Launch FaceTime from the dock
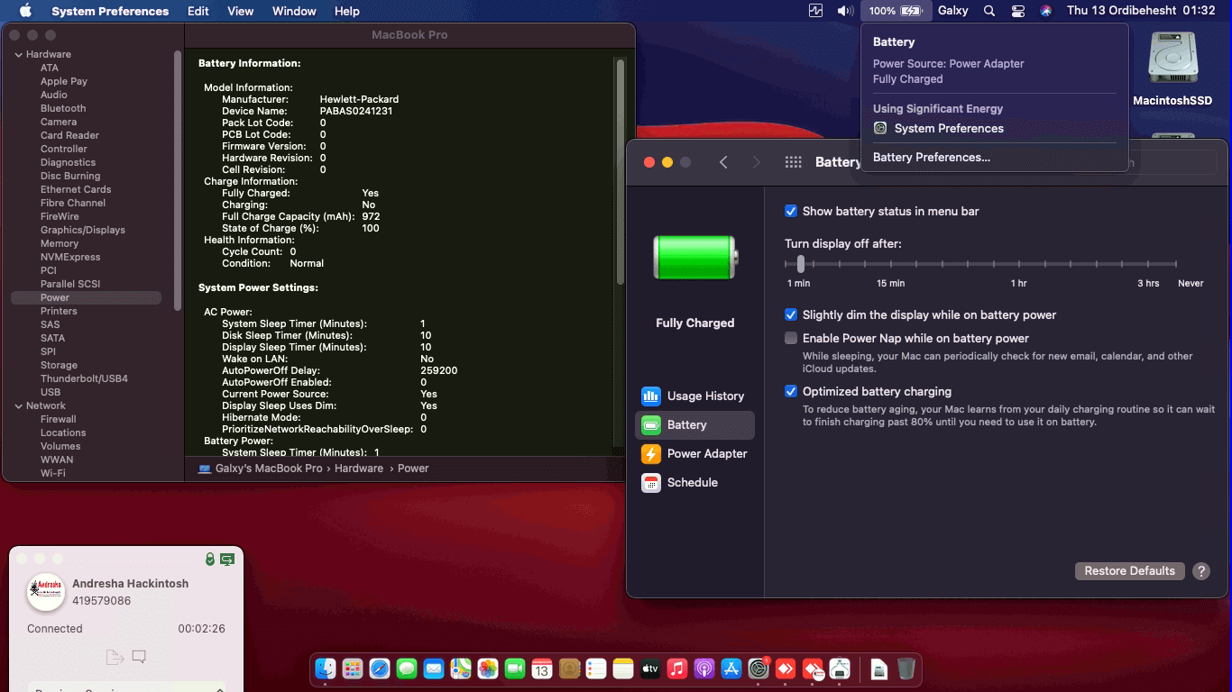Screen dimensions: 1232x692 (x=515, y=669)
